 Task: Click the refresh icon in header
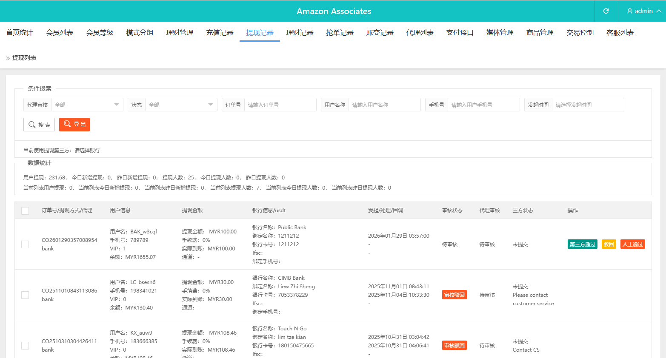pos(606,11)
